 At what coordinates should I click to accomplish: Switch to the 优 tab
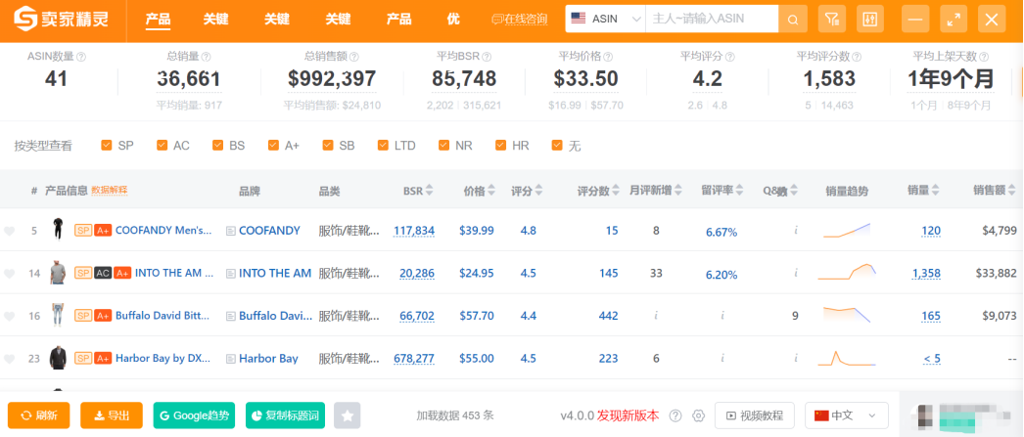tap(453, 19)
